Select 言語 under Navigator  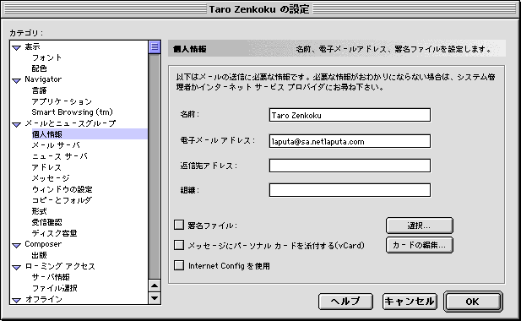click(x=39, y=90)
